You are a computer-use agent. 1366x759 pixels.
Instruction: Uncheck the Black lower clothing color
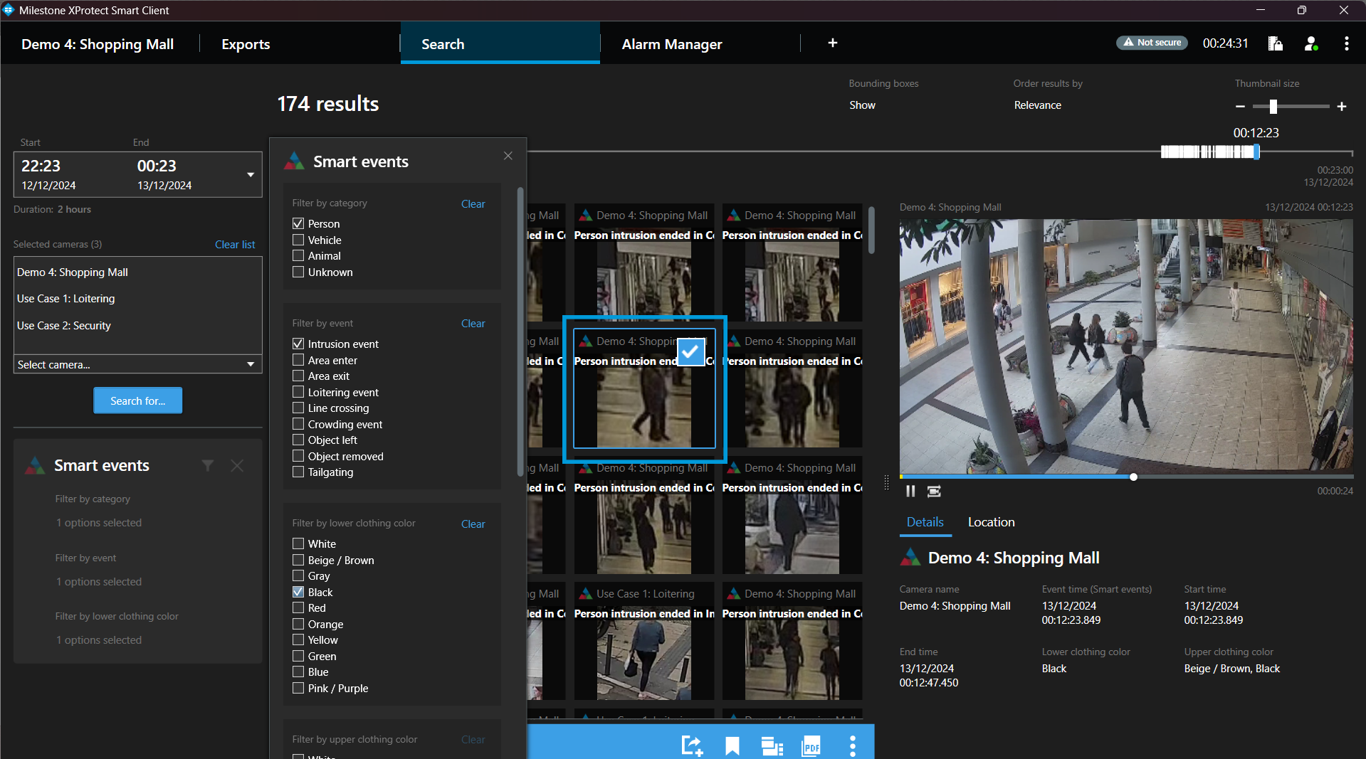(298, 592)
